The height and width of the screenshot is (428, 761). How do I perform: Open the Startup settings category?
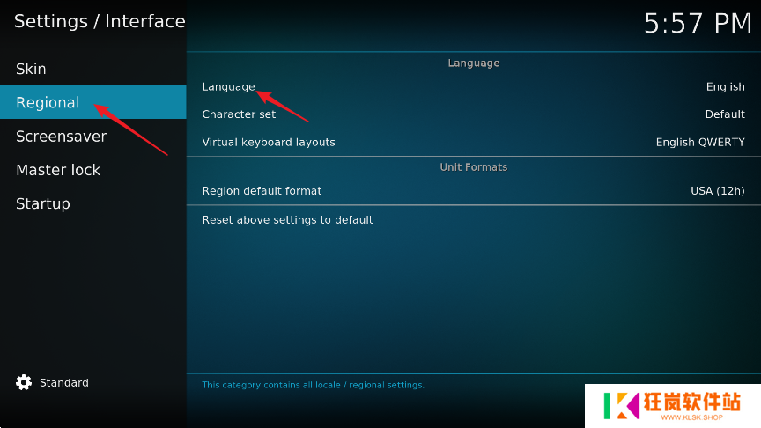pos(42,203)
